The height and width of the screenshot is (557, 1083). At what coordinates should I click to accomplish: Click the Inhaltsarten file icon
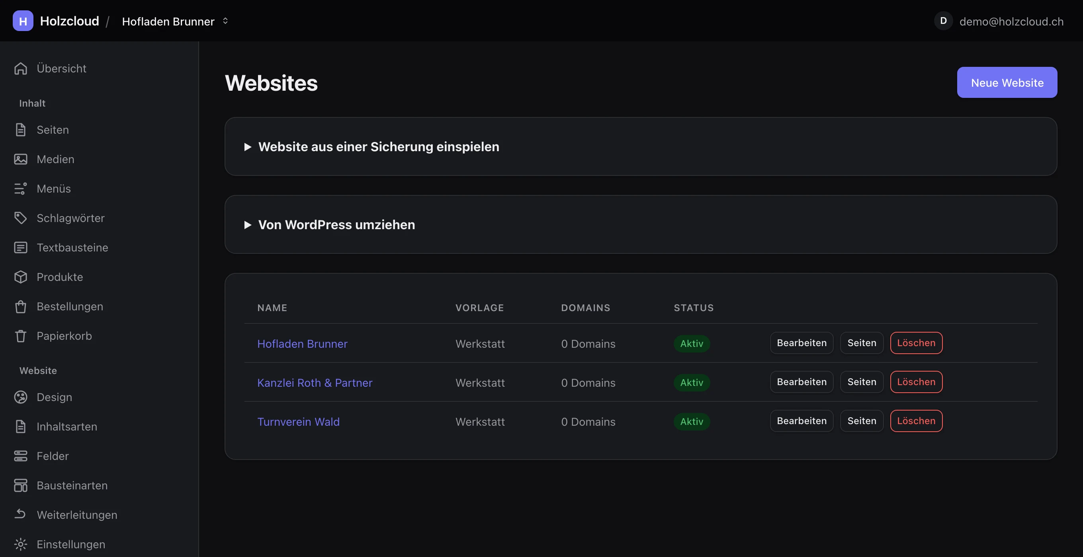click(x=21, y=427)
